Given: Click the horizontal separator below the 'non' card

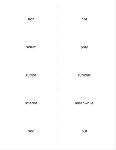Looking at the screenshot, I should 31,33.
